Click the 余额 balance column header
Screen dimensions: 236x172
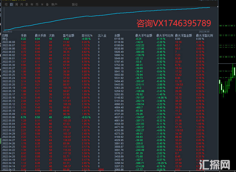click(117, 35)
